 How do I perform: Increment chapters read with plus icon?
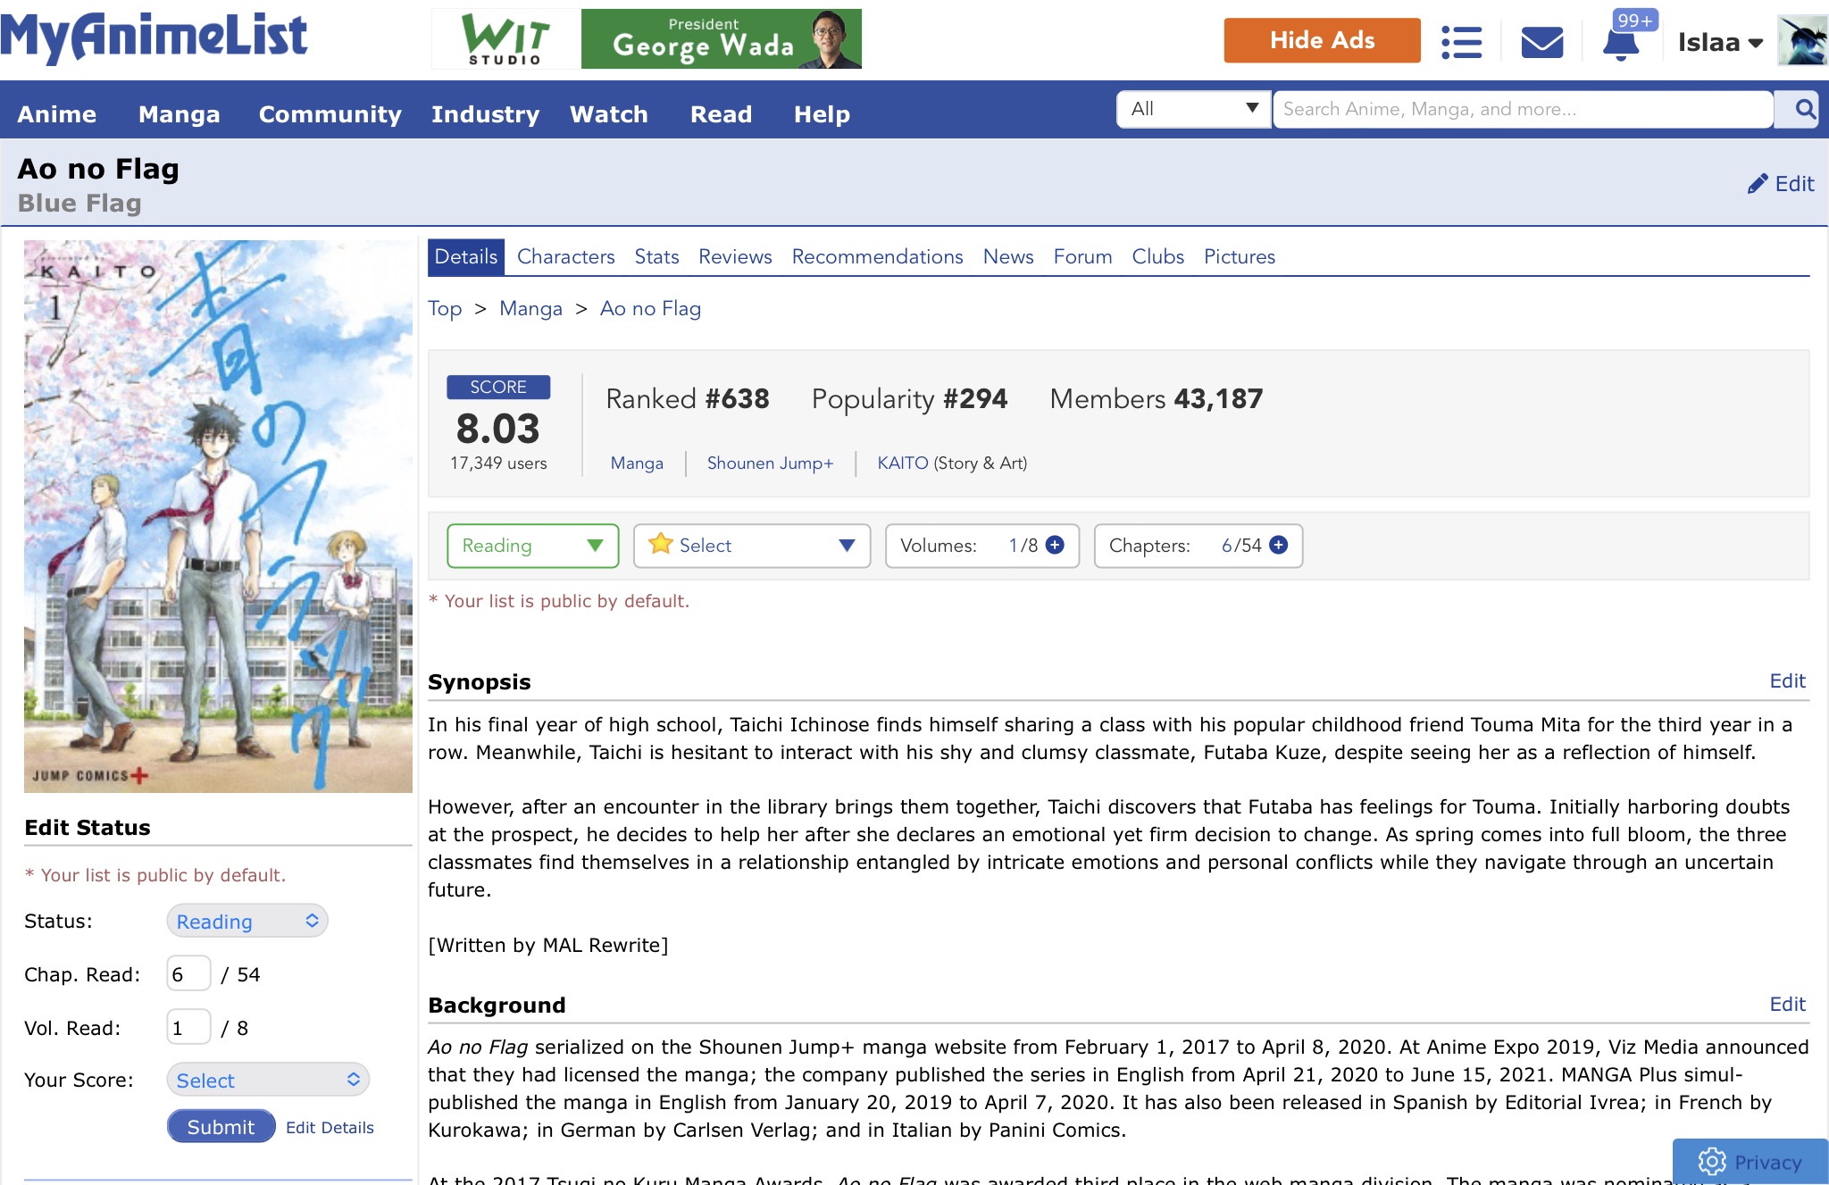pyautogui.click(x=1278, y=545)
